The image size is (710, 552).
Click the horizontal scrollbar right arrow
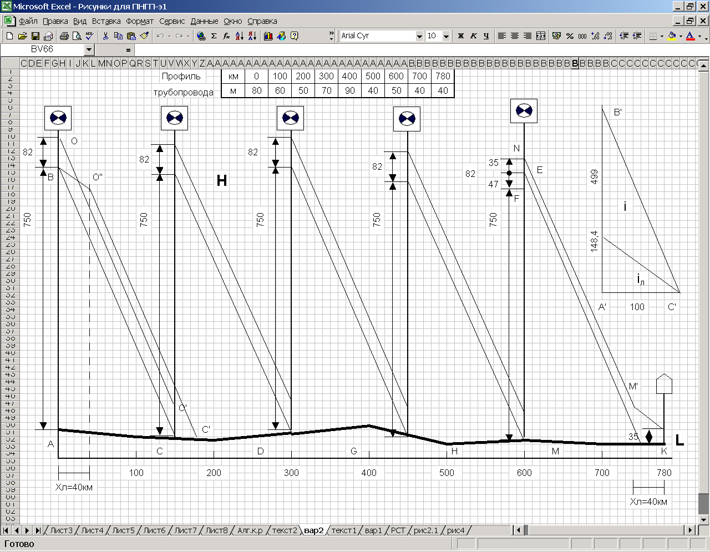pos(690,530)
